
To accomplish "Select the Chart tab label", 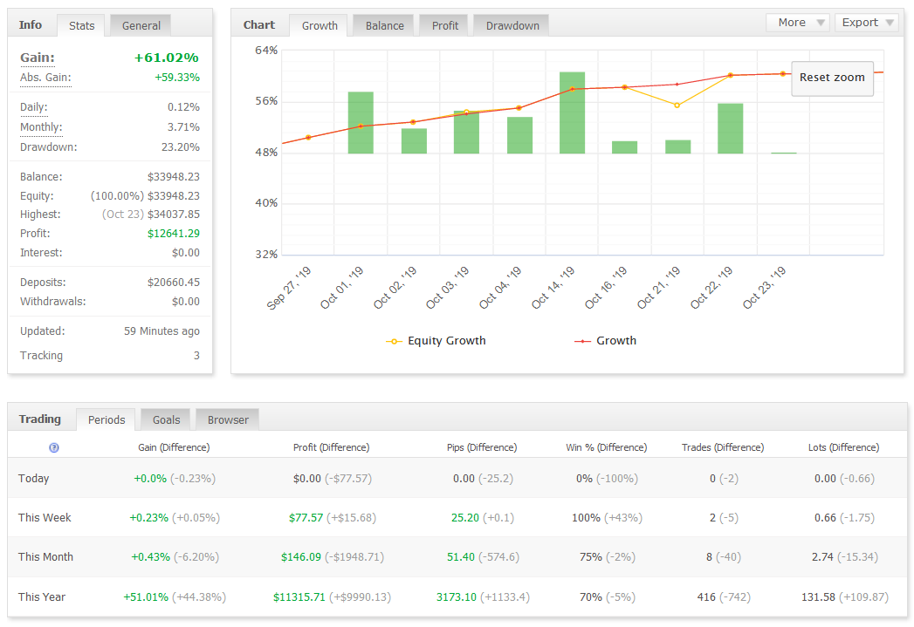I will pyautogui.click(x=258, y=25).
